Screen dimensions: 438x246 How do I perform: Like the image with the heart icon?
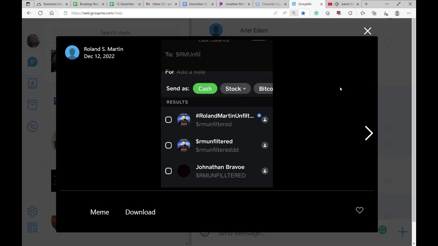(359, 210)
